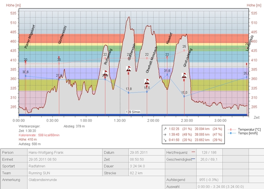
Task: Click the blue Geschwindigkeit line indicator
Action: pyautogui.click(x=194, y=160)
